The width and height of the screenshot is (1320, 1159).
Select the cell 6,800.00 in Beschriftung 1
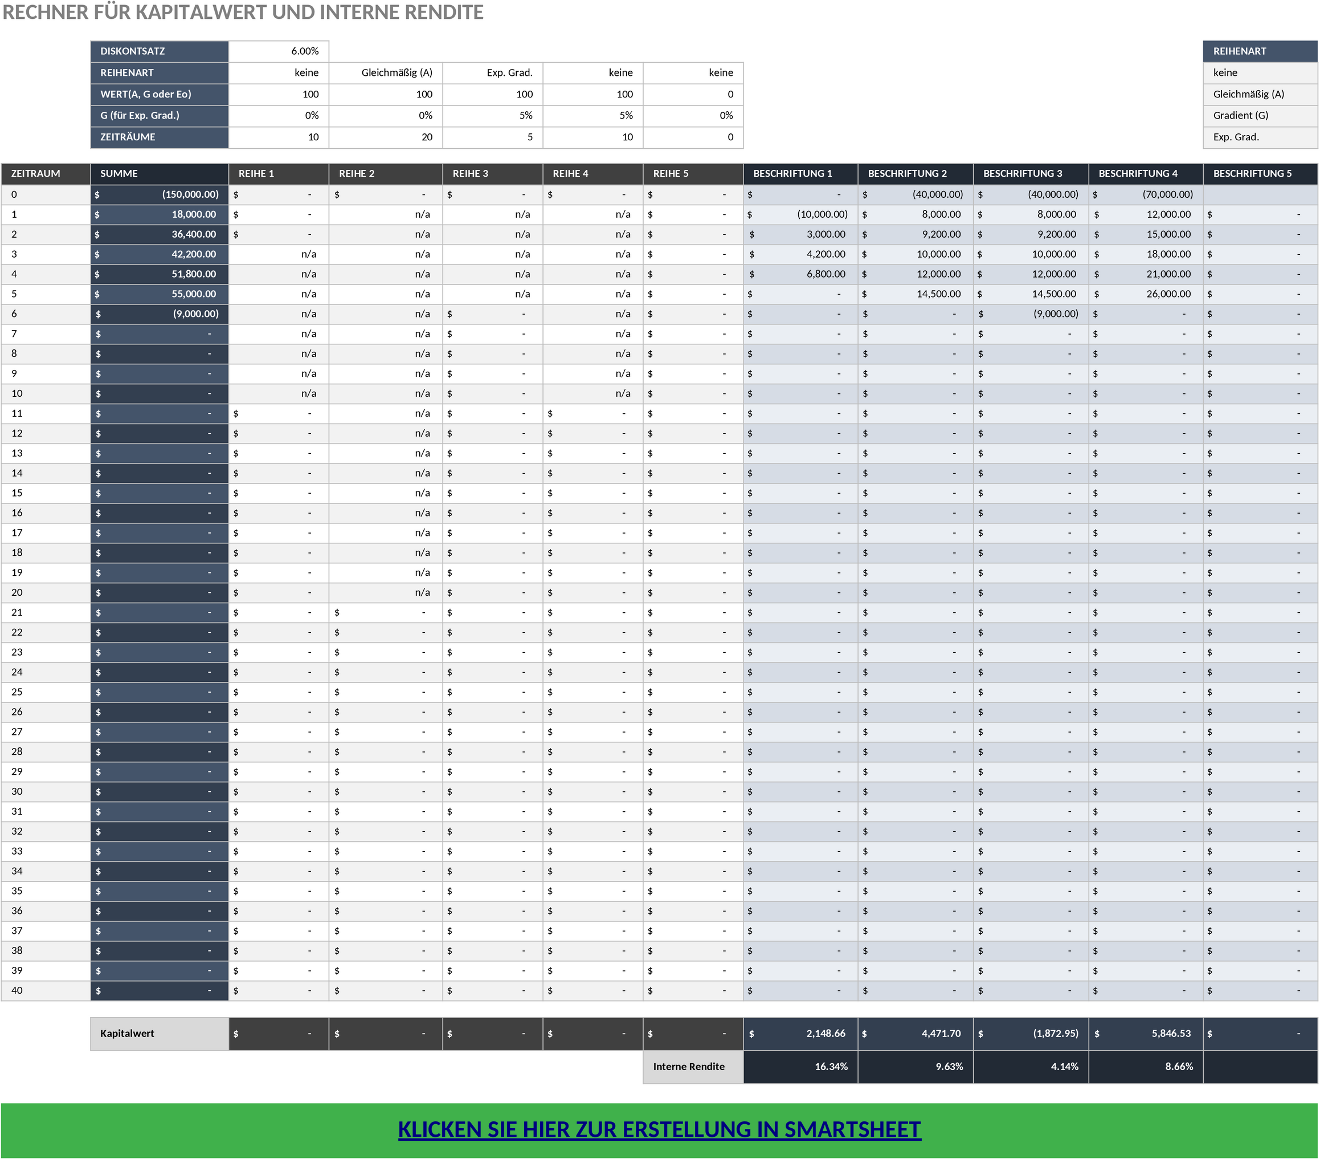coord(801,274)
